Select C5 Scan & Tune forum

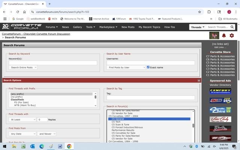[x=120, y=124]
